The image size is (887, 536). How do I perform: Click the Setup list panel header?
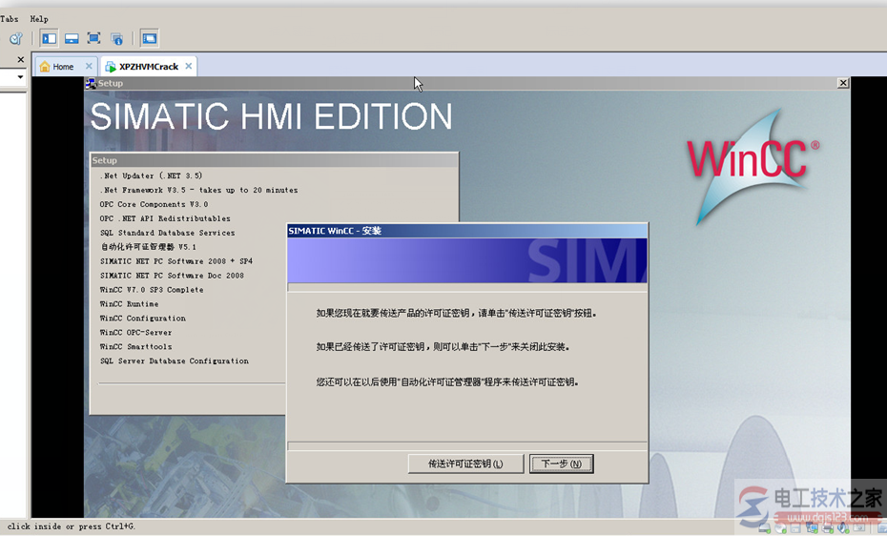point(274,160)
